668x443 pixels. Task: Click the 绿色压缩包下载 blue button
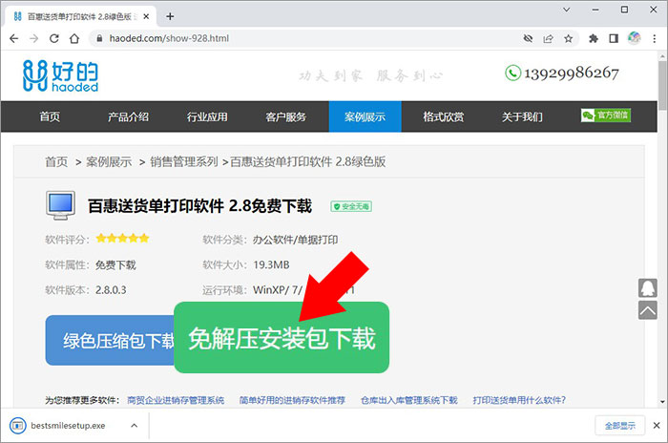(x=110, y=340)
